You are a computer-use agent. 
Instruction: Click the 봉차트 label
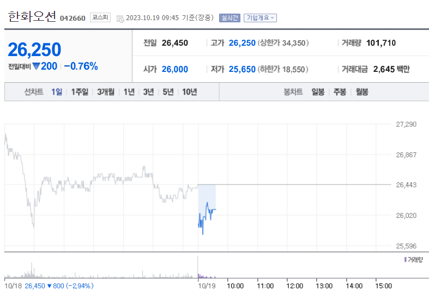coord(293,92)
